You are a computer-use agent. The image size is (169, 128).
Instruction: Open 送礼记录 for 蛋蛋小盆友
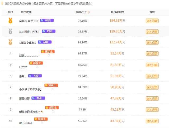pyautogui.click(x=152, y=43)
